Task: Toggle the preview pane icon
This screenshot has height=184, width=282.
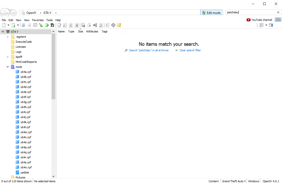Action: tap(271, 25)
